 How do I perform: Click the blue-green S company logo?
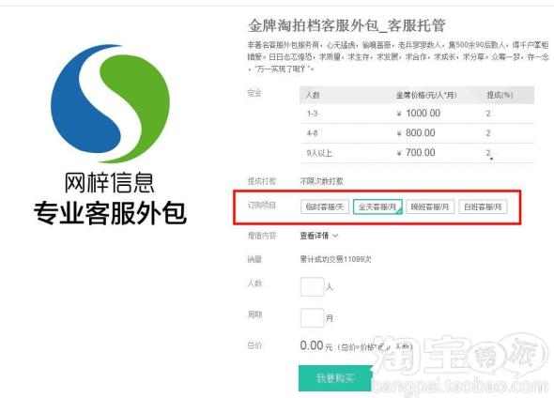[x=110, y=103]
